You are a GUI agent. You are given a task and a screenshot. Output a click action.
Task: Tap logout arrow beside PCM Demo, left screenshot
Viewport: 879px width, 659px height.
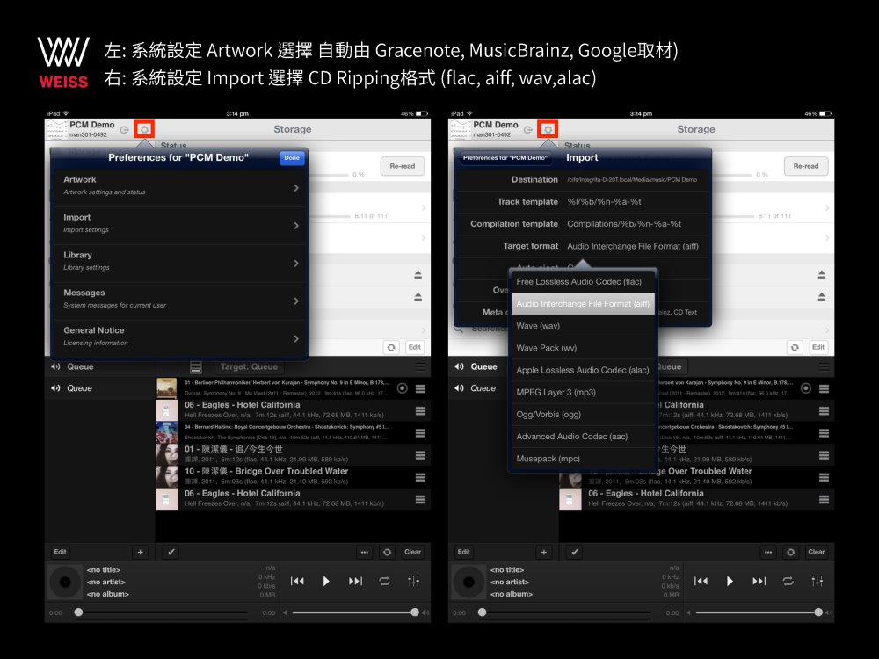(x=125, y=129)
